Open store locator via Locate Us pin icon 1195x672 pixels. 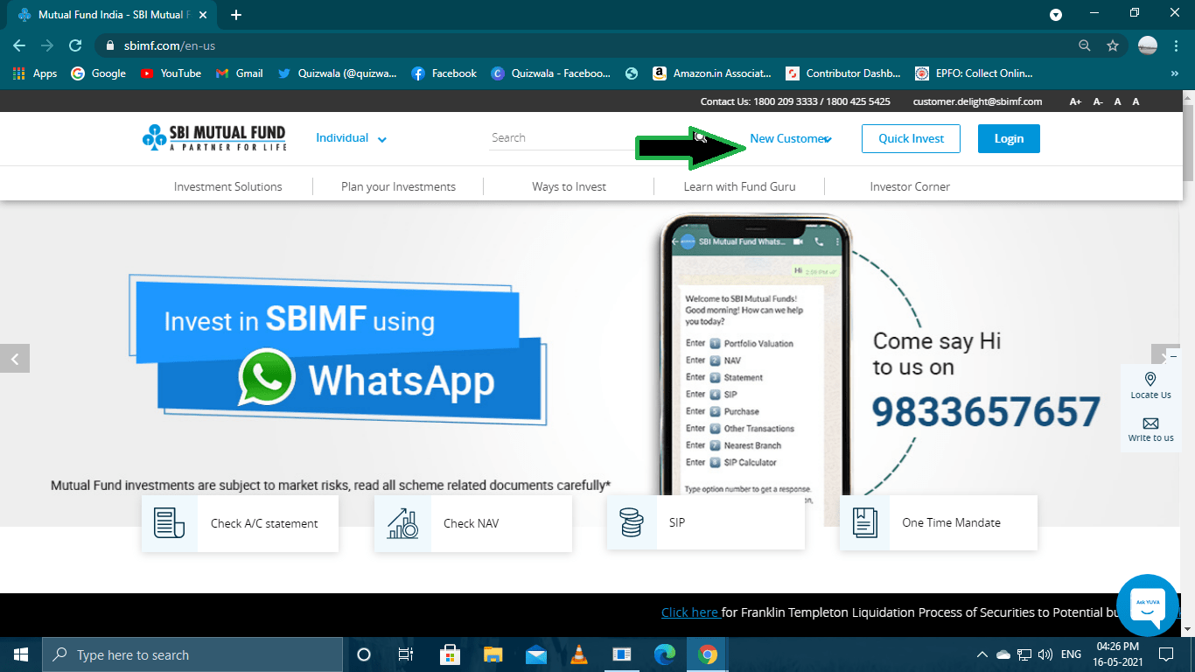coord(1150,380)
